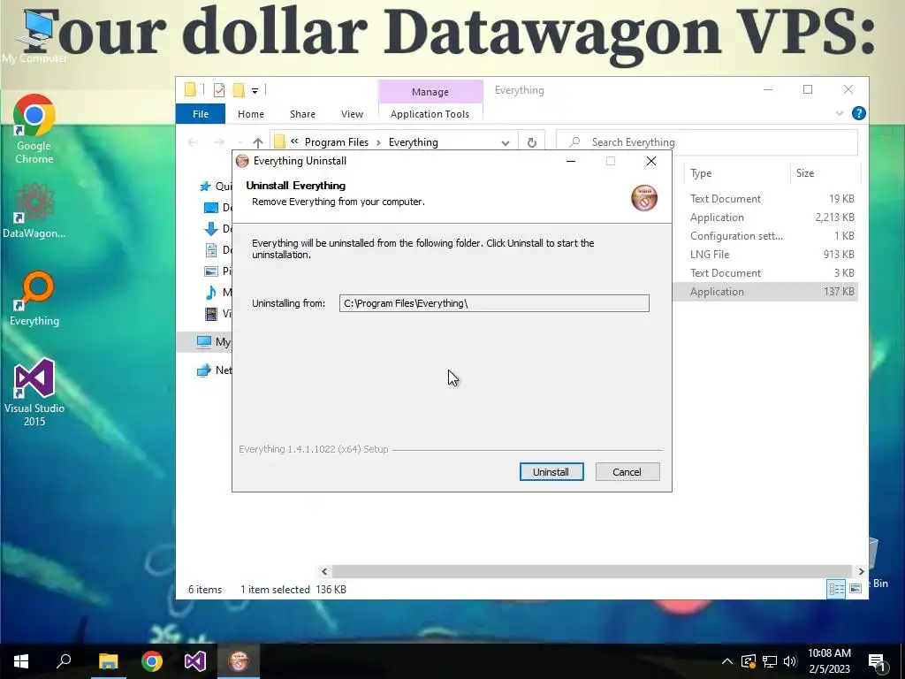Click Everything in address breadcrumb

[414, 142]
